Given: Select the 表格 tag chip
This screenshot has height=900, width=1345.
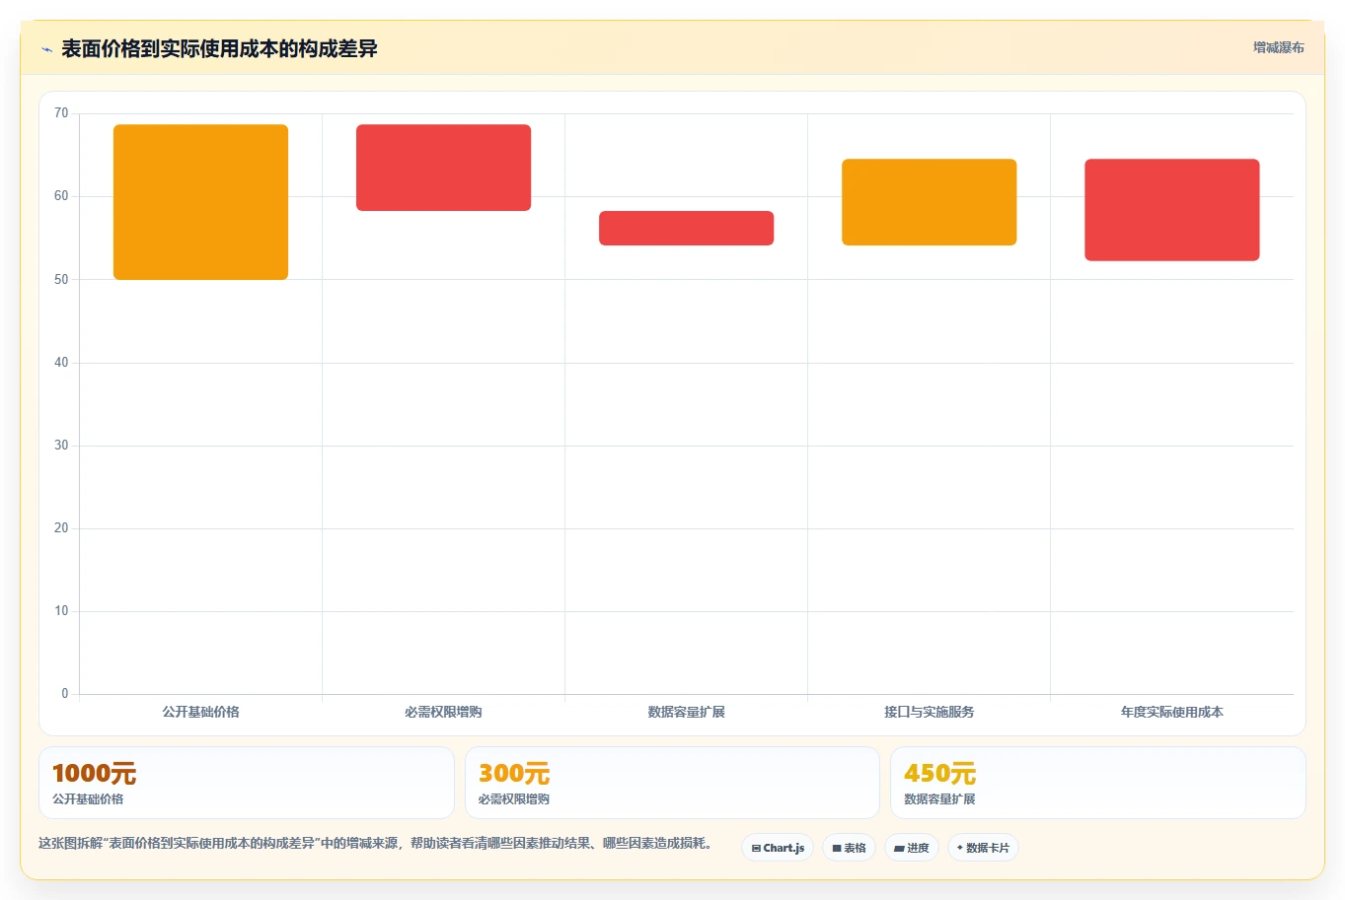Looking at the screenshot, I should [x=849, y=848].
